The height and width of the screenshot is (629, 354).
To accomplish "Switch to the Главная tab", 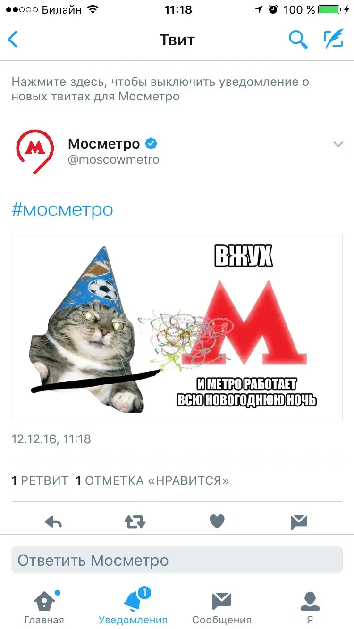I will pyautogui.click(x=44, y=608).
